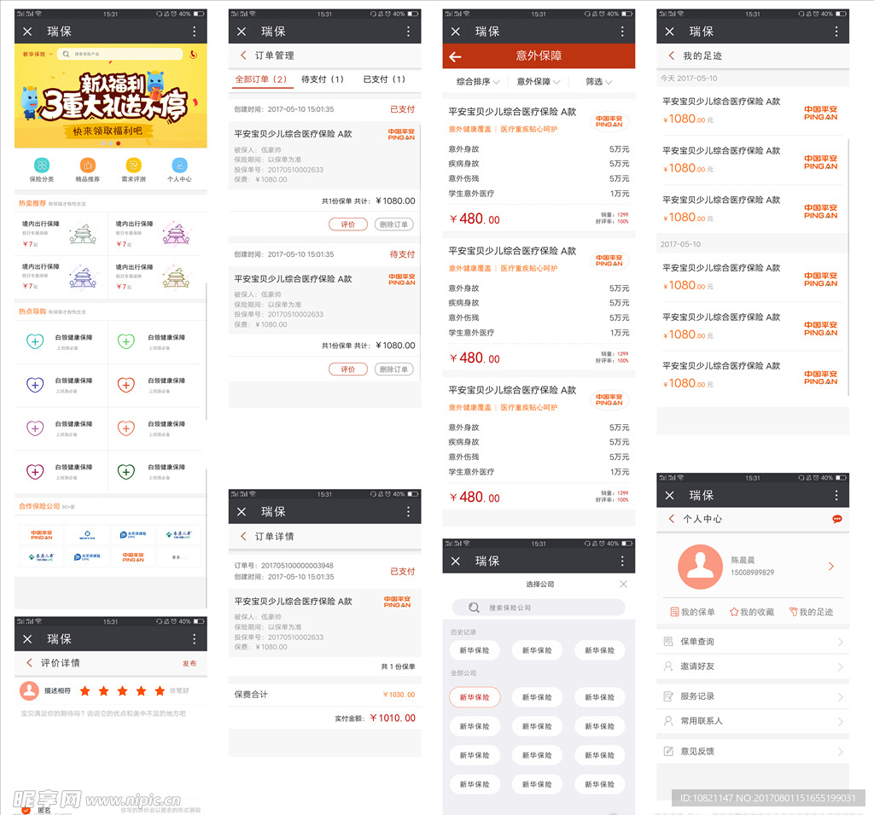Open the 保险分类 category icon
The image size is (874, 815).
(x=42, y=165)
